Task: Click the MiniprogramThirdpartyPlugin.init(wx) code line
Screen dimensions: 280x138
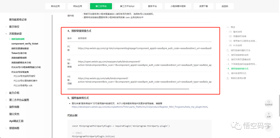Action: click(x=94, y=136)
